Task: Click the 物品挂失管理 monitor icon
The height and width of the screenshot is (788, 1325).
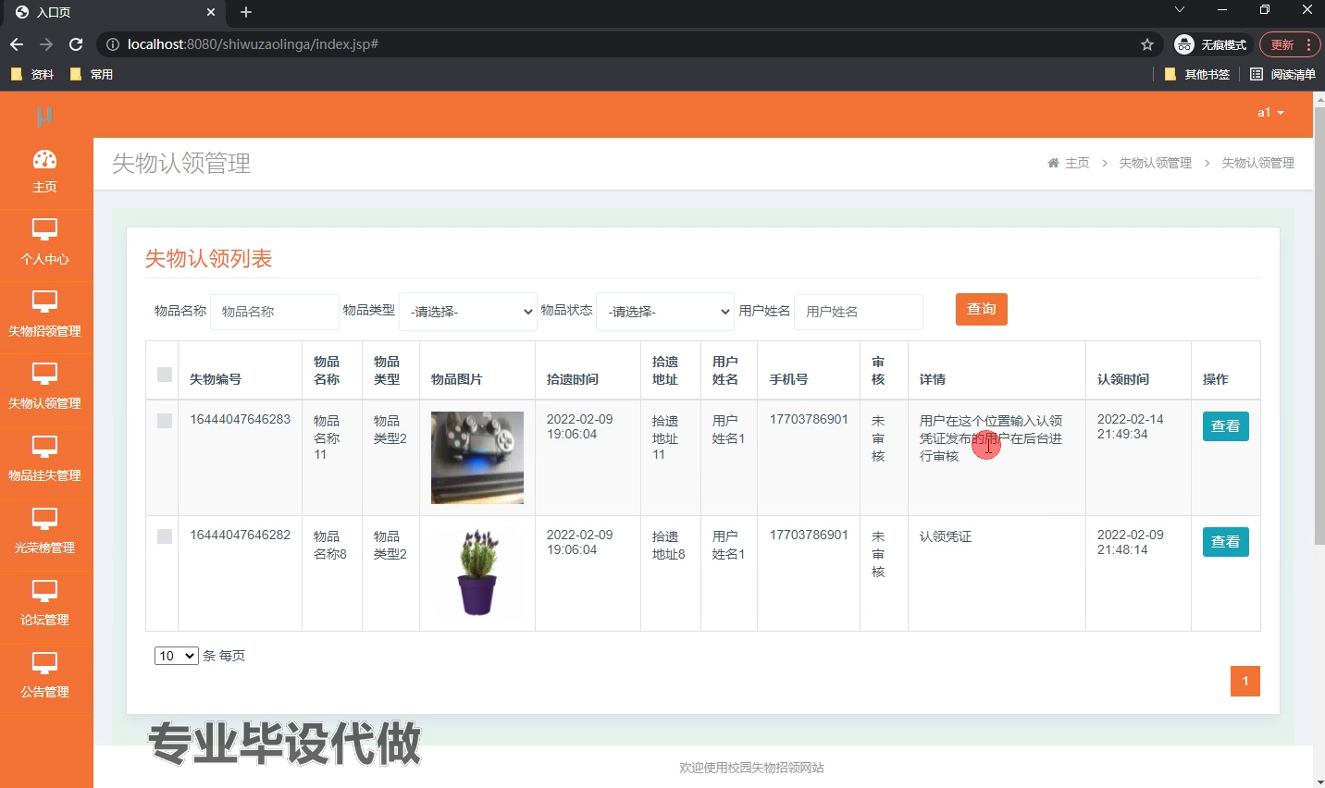Action: point(44,446)
